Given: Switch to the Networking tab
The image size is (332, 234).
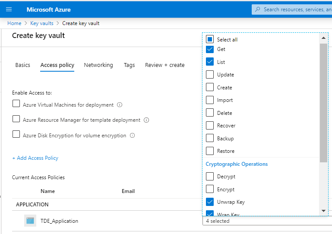Looking at the screenshot, I should (98, 65).
